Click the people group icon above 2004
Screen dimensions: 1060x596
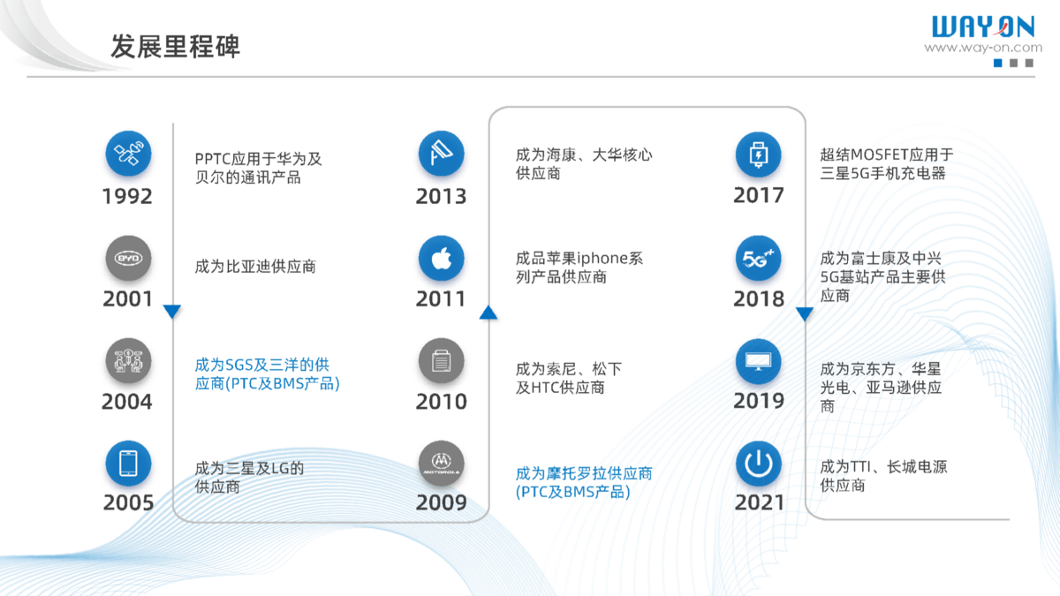coord(128,361)
